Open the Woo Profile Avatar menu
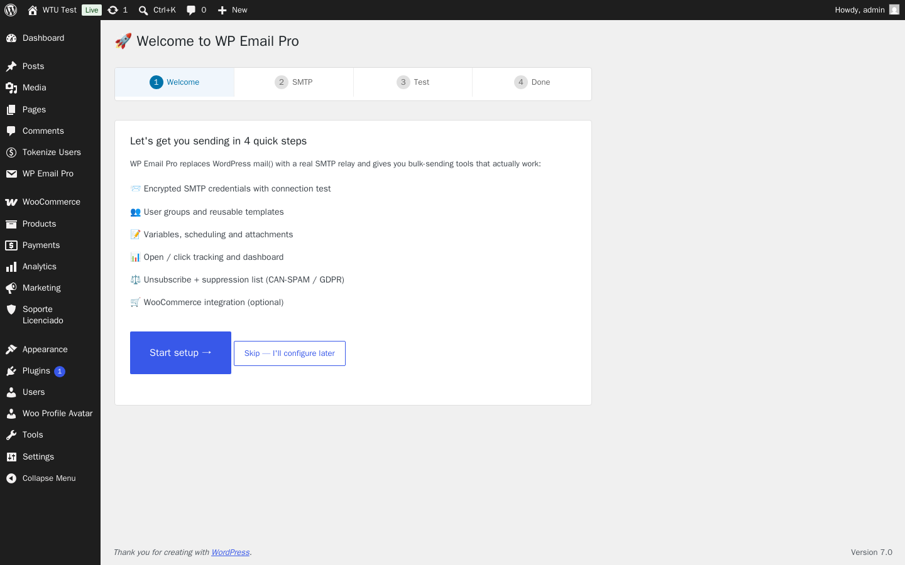Image resolution: width=905 pixels, height=565 pixels. click(x=50, y=414)
